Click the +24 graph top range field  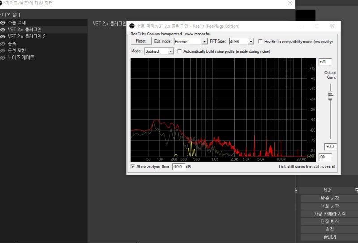click(x=325, y=62)
